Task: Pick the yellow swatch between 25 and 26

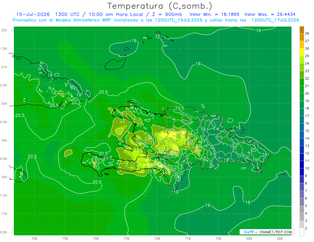Action: (x=302, y=52)
